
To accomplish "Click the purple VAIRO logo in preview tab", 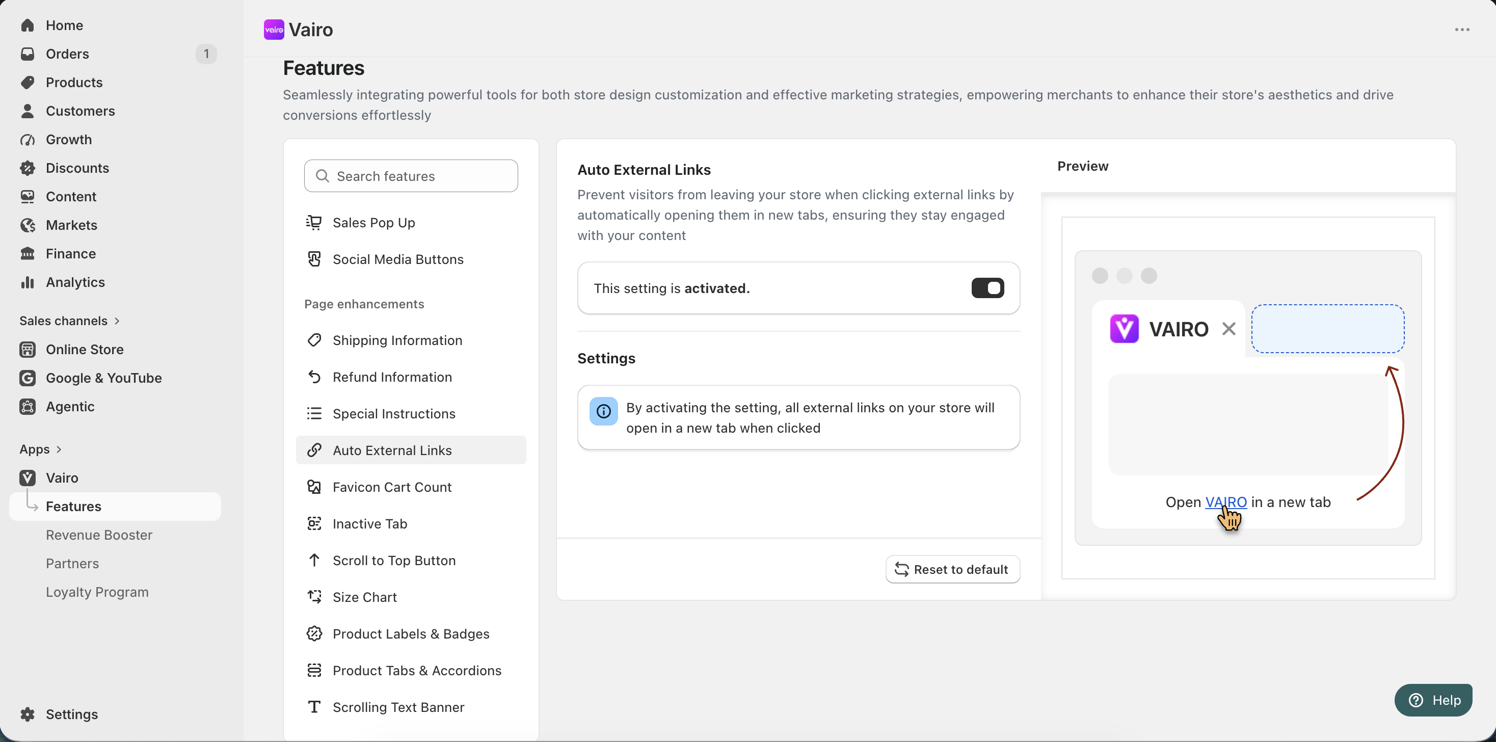I will (1125, 329).
